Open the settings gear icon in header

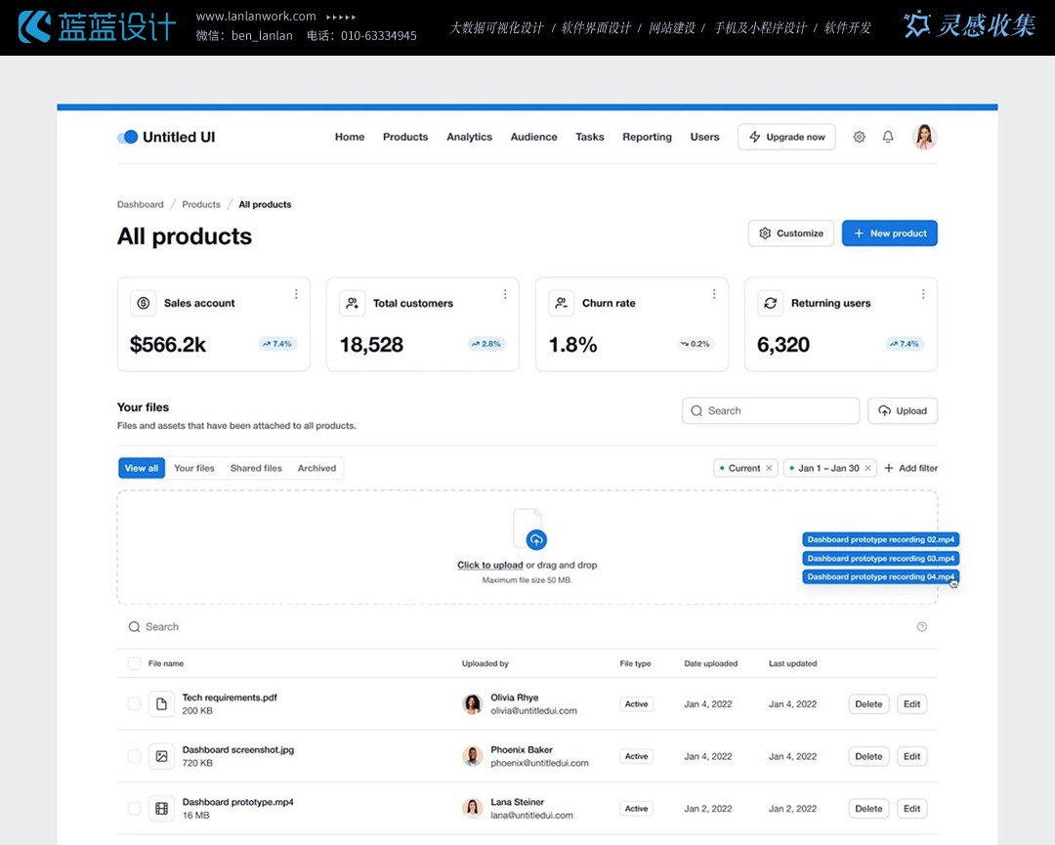click(x=859, y=137)
